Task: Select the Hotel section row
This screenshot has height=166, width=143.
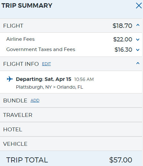Action: click(x=71, y=129)
